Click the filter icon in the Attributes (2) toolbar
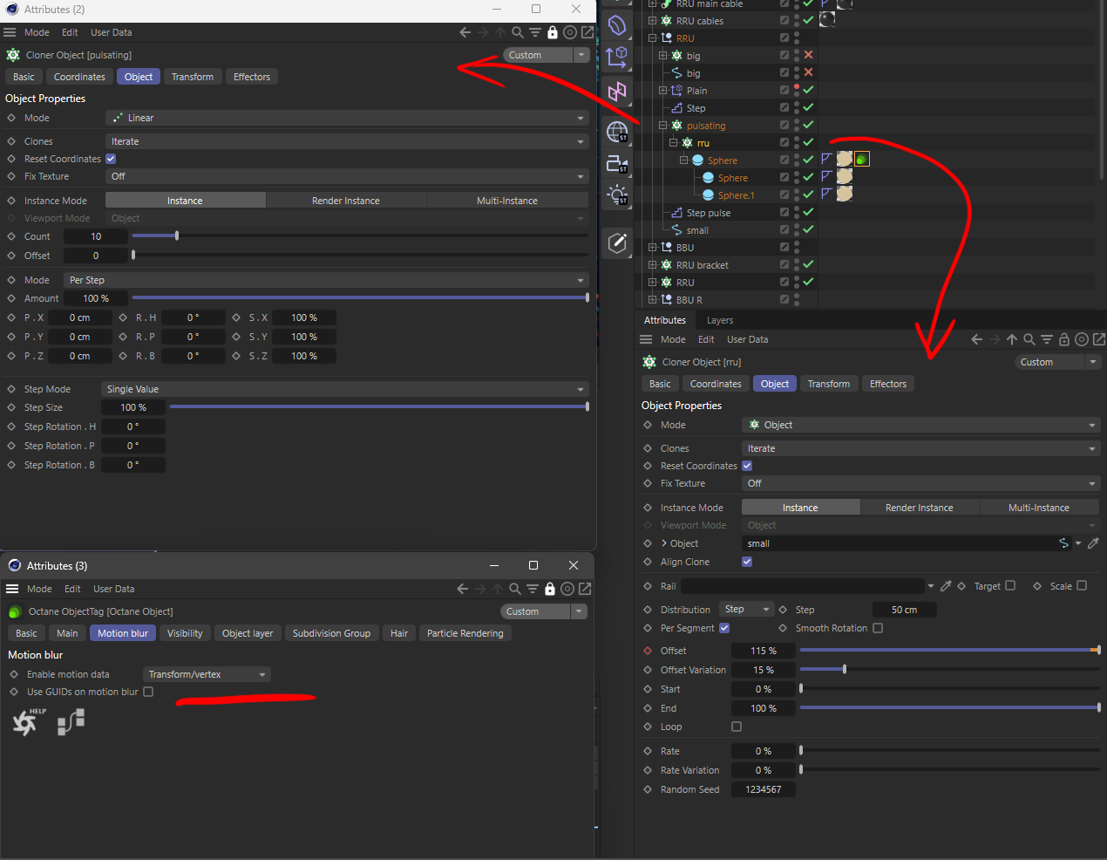The image size is (1107, 860). click(535, 32)
